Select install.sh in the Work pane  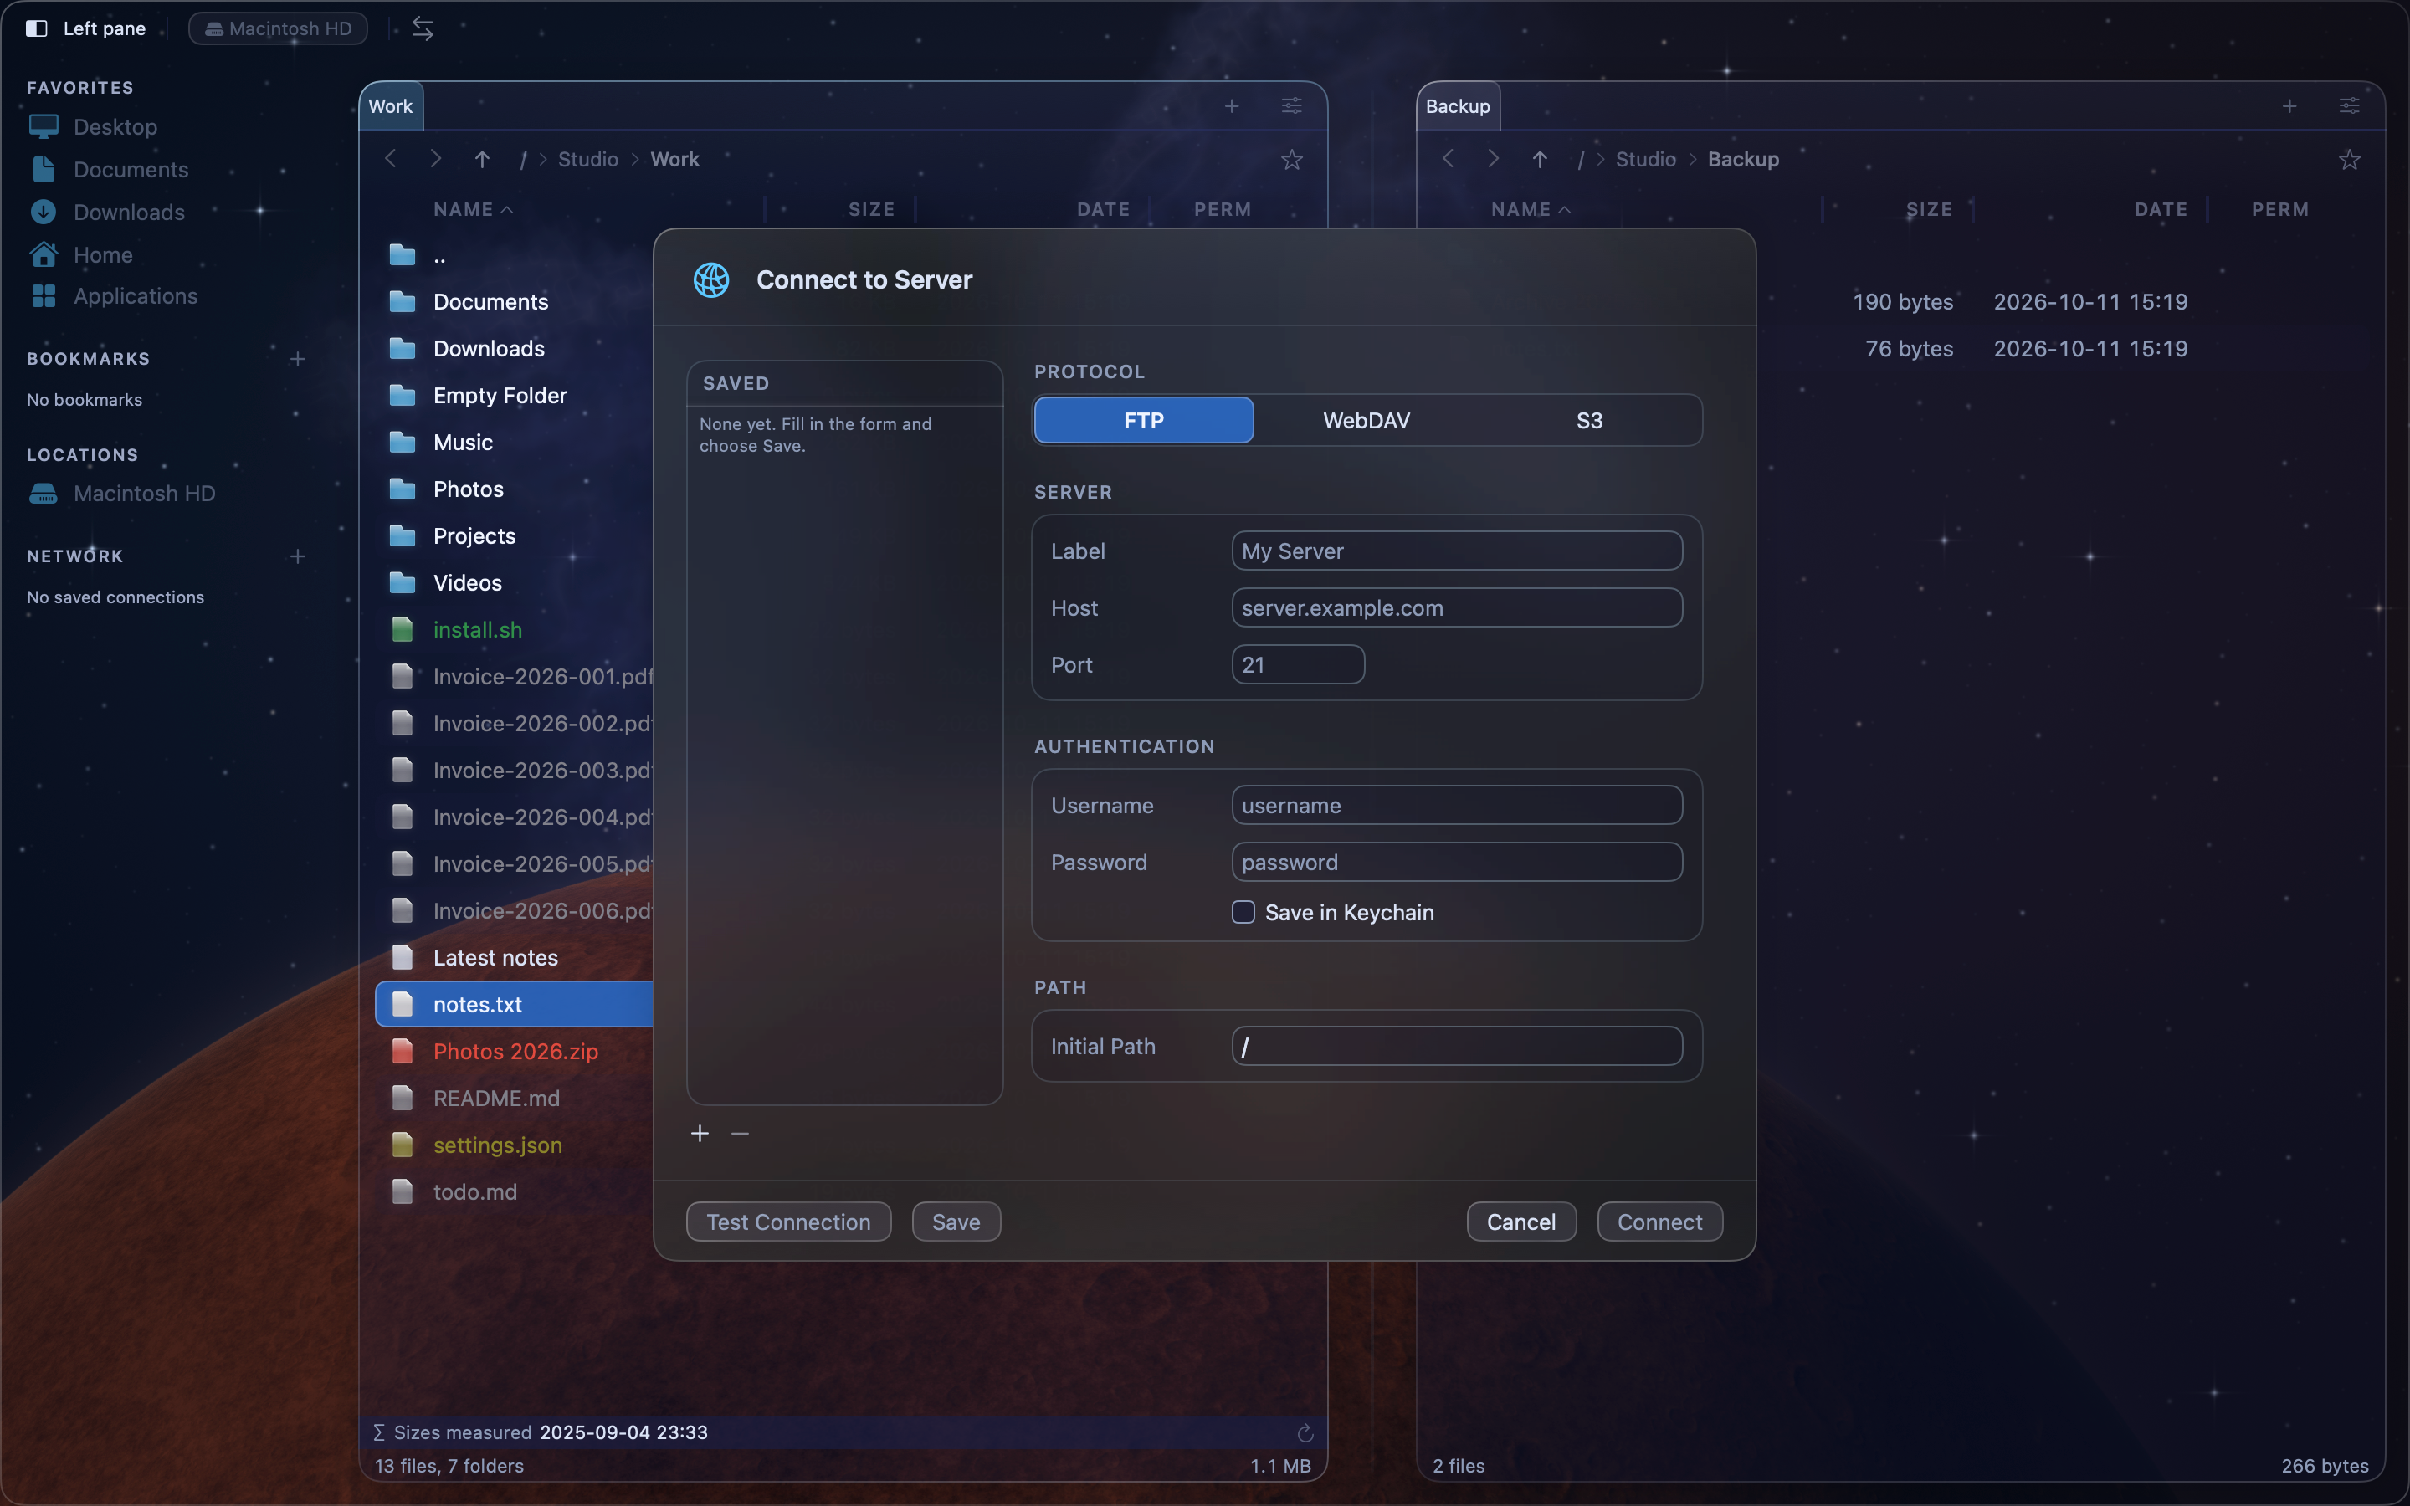coord(514,629)
